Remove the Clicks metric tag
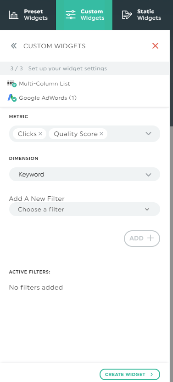 [40, 134]
